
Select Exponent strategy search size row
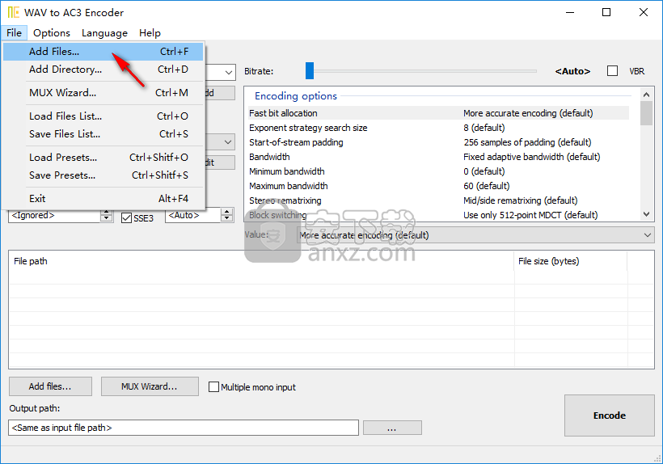[x=438, y=128]
